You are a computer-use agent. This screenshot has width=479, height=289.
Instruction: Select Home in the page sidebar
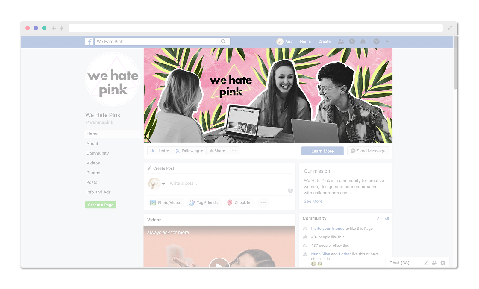coord(112,134)
